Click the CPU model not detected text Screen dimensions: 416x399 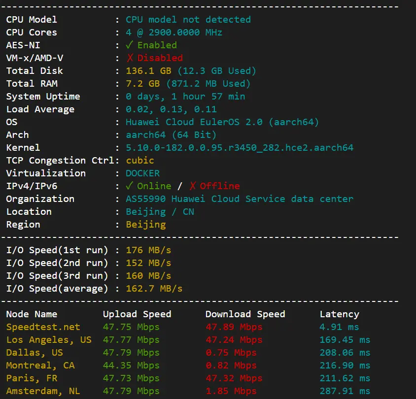tap(188, 19)
